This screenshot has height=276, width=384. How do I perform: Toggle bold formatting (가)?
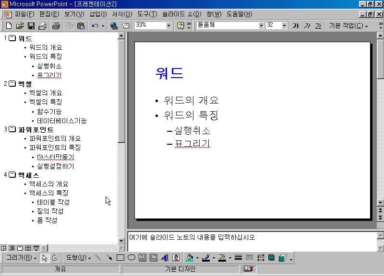click(296, 26)
